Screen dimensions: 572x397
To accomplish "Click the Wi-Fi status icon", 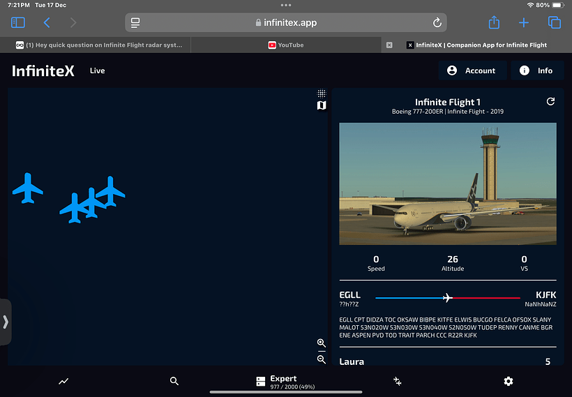I will (x=530, y=5).
